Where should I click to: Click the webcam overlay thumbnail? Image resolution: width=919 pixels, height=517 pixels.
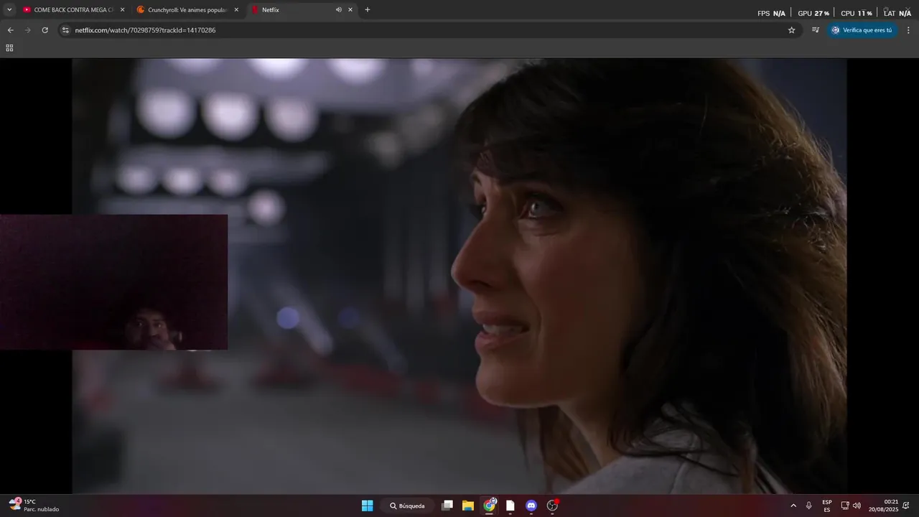(113, 281)
